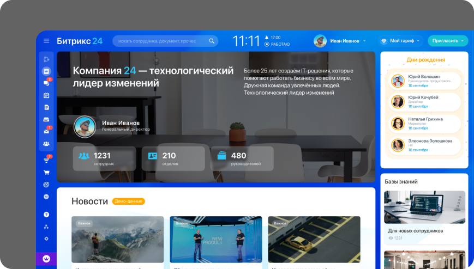The height and width of the screenshot is (269, 474).
Task: Click the Демо-данные badge
Action: coord(129,201)
